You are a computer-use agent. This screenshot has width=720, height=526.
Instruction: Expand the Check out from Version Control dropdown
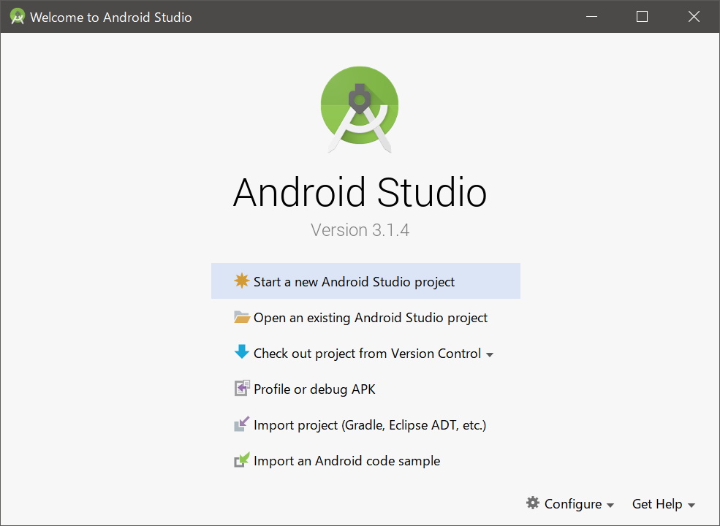point(490,354)
